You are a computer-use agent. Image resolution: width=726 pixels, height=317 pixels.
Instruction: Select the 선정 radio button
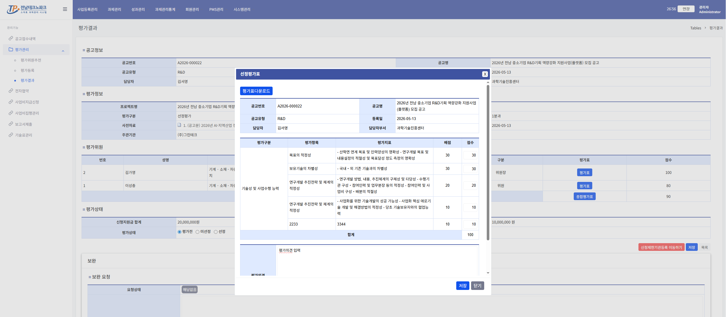(x=216, y=232)
